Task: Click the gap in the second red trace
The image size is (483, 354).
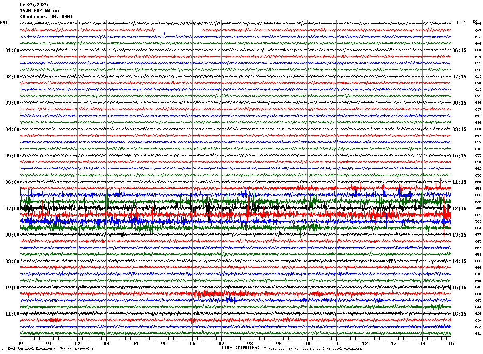Action: pos(178,30)
